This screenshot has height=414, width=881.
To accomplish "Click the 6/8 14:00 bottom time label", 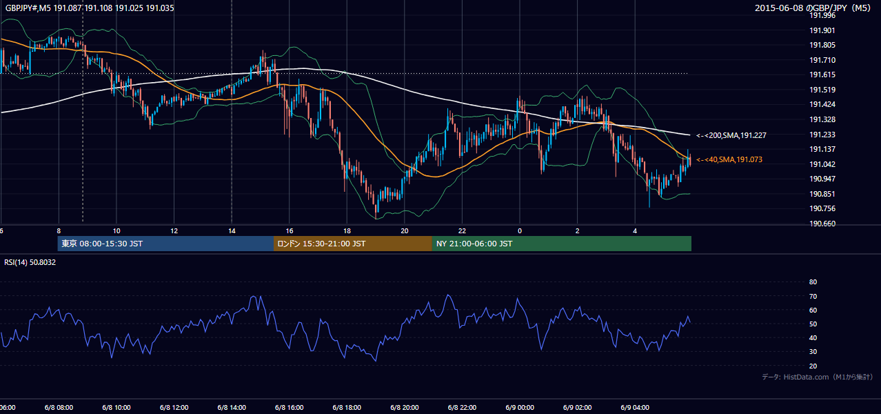I will (231, 408).
